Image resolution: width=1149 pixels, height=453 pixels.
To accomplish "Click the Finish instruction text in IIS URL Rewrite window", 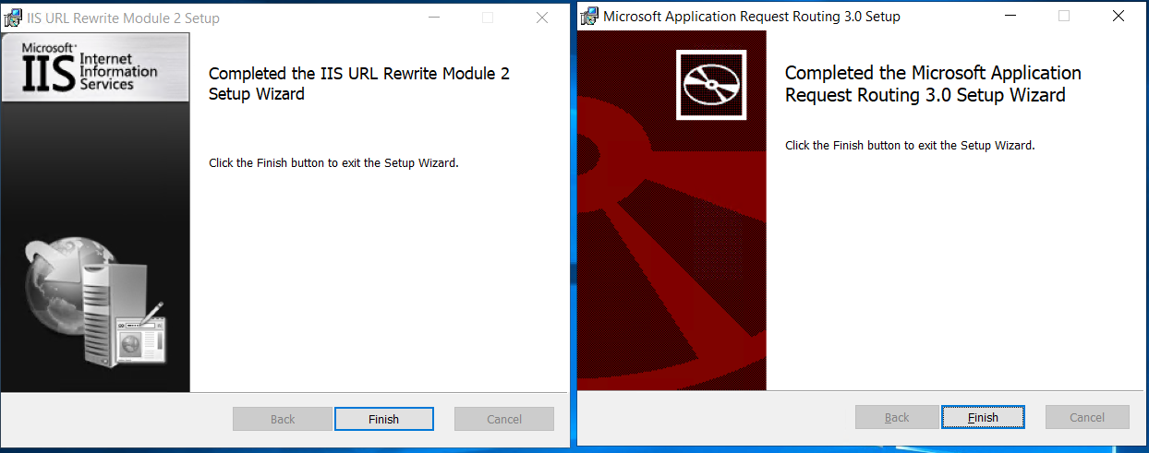I will point(333,163).
